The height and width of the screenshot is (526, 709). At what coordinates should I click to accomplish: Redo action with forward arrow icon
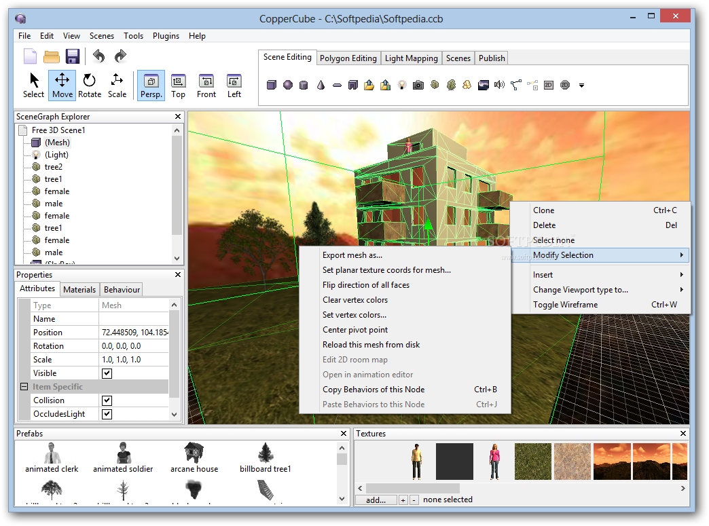click(120, 56)
